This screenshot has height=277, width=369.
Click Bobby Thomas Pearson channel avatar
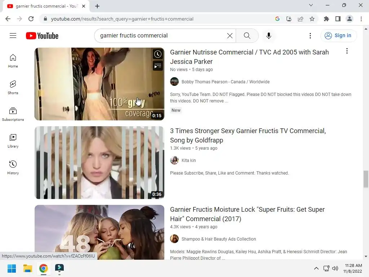pyautogui.click(x=174, y=82)
